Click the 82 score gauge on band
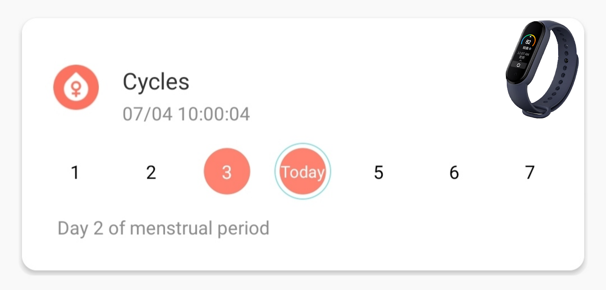606x290 pixels. (x=528, y=41)
